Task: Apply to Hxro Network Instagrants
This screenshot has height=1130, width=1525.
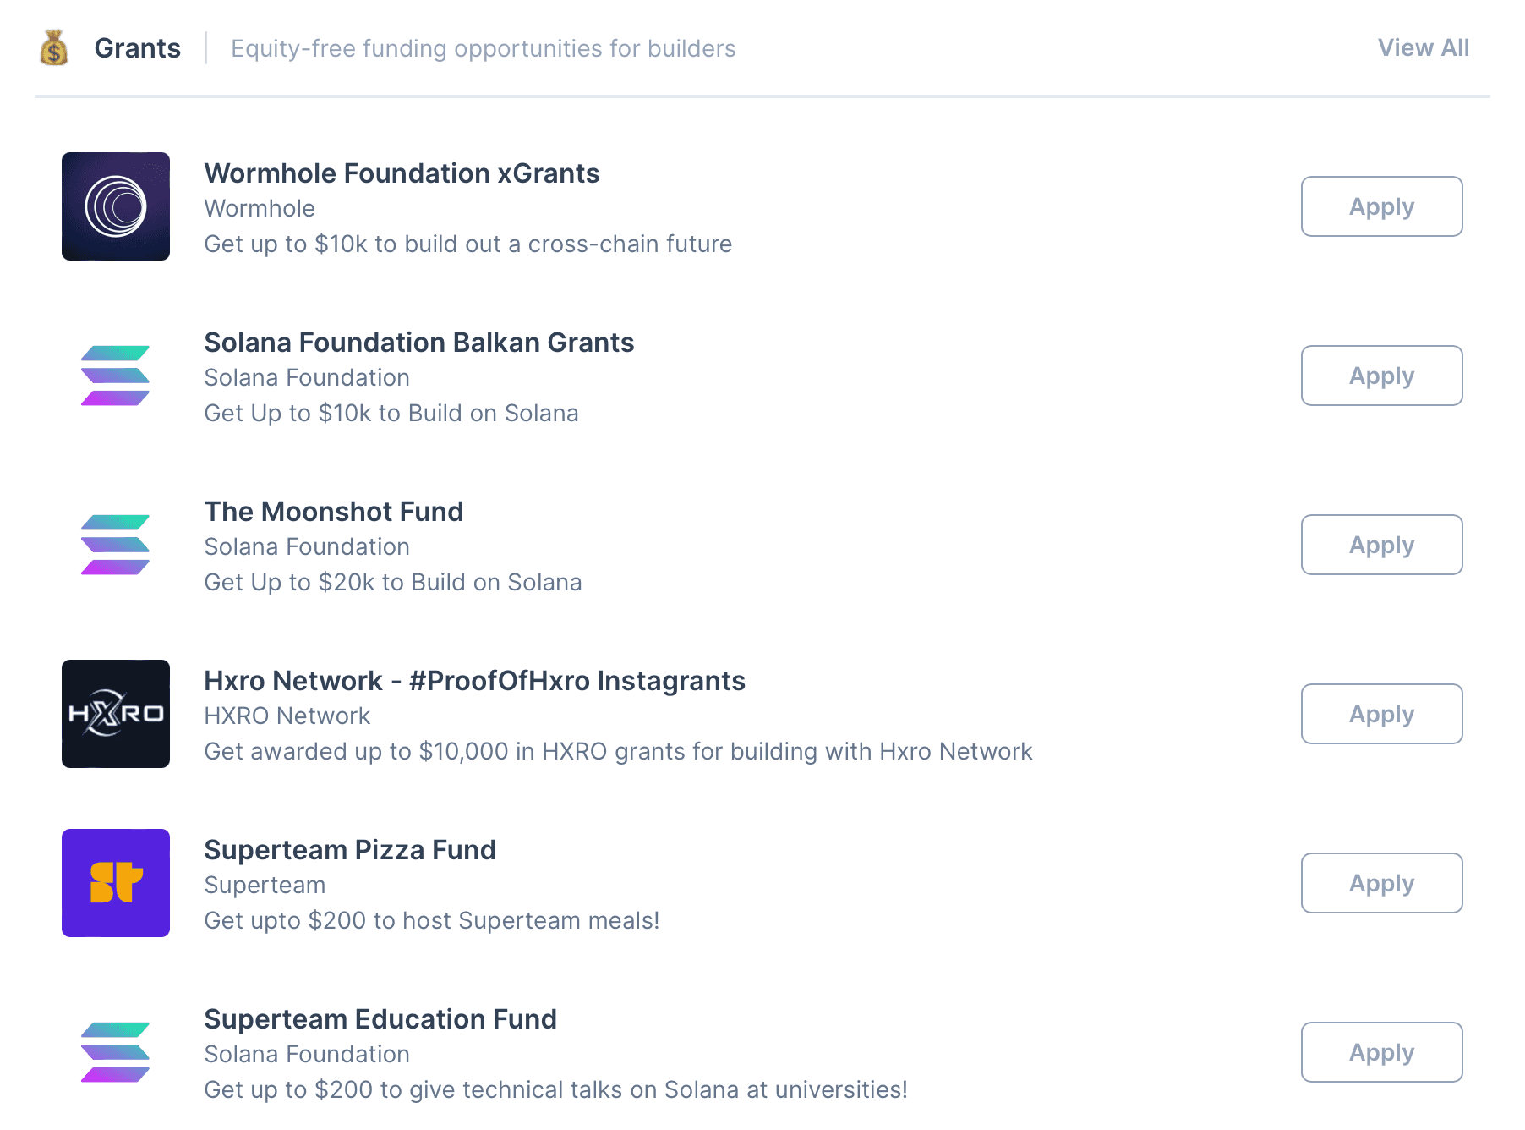Action: [1381, 714]
